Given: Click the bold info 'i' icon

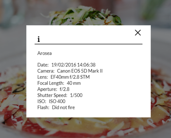Looking at the screenshot, I should click(39, 39).
